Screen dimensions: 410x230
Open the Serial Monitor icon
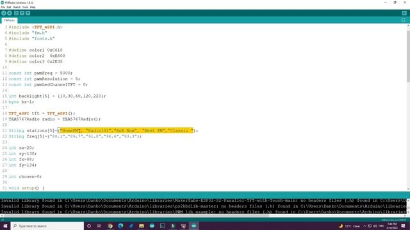404,13
